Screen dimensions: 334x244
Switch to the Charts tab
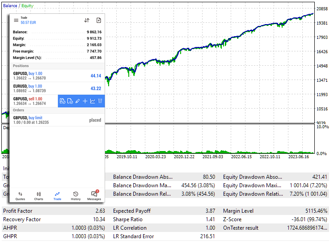coord(38,196)
